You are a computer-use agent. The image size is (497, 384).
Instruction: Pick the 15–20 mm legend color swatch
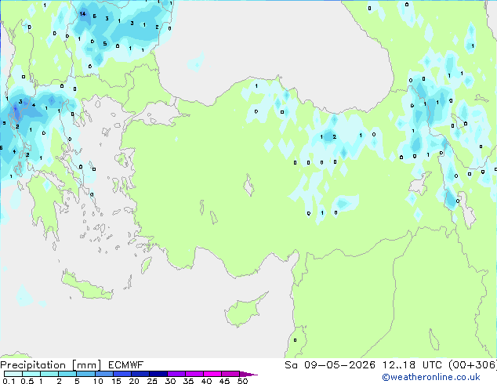122,374
